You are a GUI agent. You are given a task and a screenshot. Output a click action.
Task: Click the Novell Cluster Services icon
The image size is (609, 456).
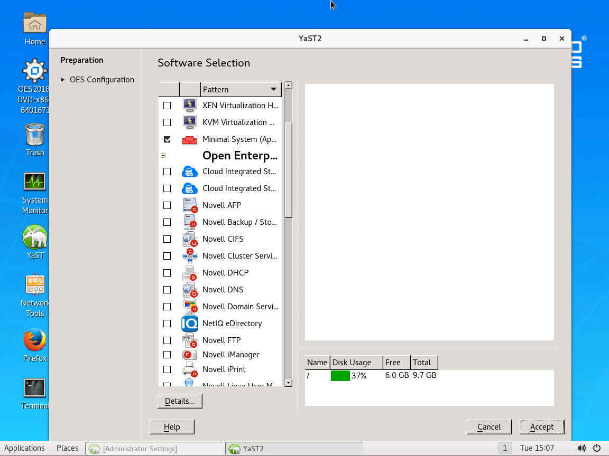pyautogui.click(x=190, y=256)
